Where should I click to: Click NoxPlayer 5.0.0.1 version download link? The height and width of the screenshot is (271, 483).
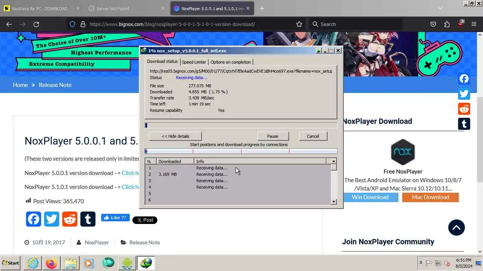[x=130, y=173]
